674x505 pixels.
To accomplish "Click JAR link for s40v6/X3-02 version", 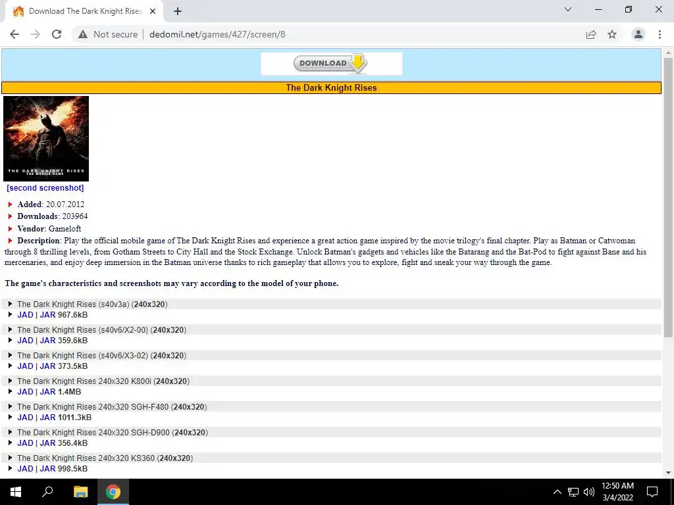I will (x=47, y=366).
